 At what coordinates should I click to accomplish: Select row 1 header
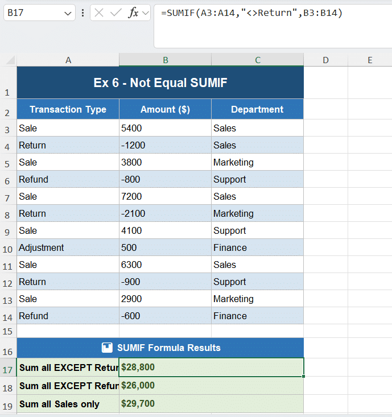click(8, 82)
